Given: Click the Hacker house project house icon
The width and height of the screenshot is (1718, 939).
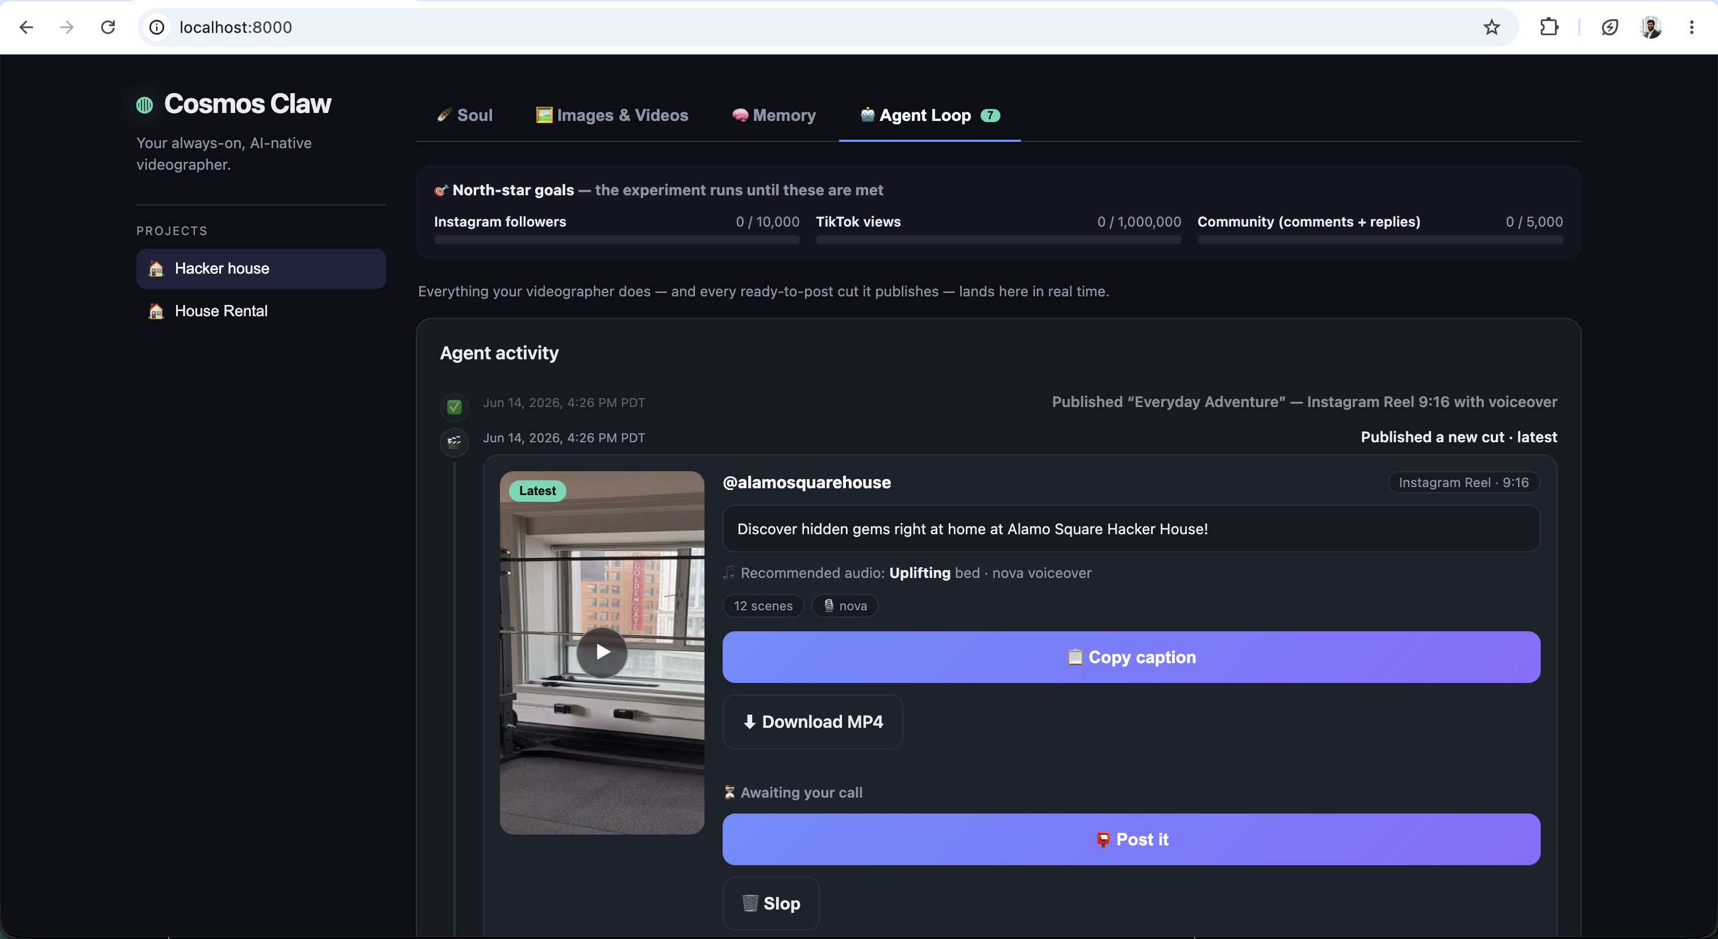Looking at the screenshot, I should [x=156, y=269].
